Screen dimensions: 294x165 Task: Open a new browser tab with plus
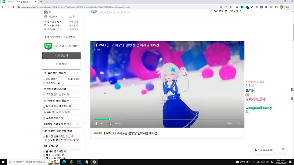[41, 2]
